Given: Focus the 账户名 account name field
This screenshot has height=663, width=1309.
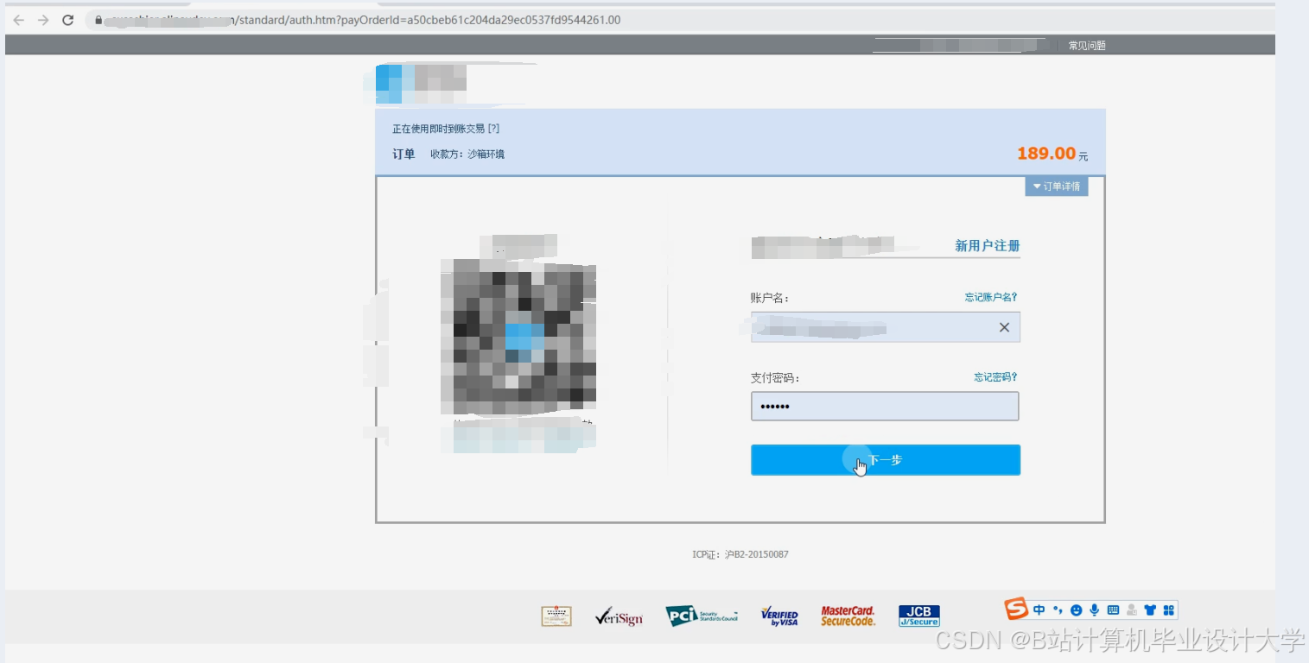Looking at the screenshot, I should coord(886,327).
